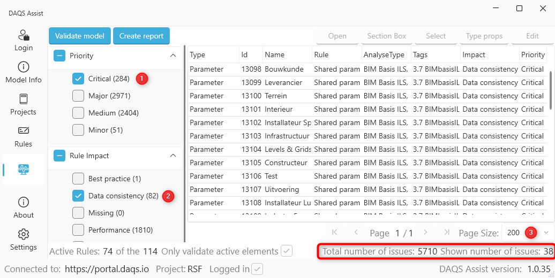Go to Projects in sidebar
This screenshot has height=278, width=555.
(x=24, y=99)
